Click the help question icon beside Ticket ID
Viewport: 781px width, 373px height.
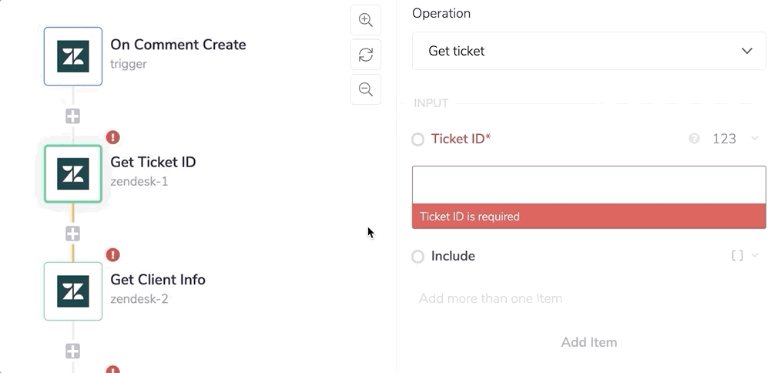click(x=694, y=139)
